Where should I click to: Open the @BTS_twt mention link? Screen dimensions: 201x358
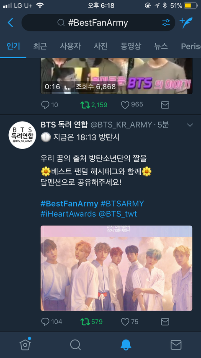pos(118,214)
